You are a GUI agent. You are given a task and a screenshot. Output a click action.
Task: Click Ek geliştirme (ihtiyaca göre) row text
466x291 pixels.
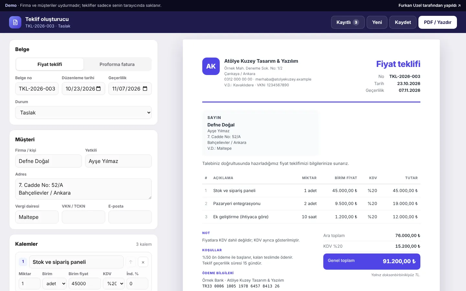click(x=241, y=217)
